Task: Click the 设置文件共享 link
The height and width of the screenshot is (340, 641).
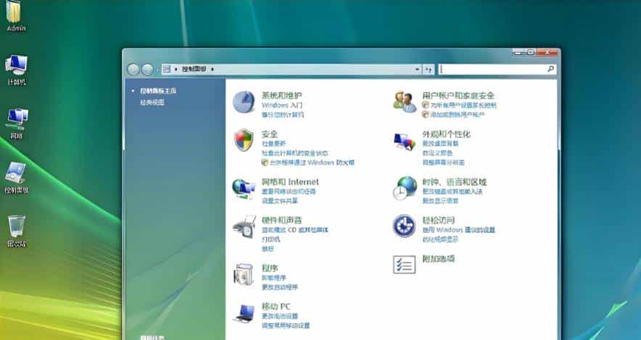Action: (280, 201)
